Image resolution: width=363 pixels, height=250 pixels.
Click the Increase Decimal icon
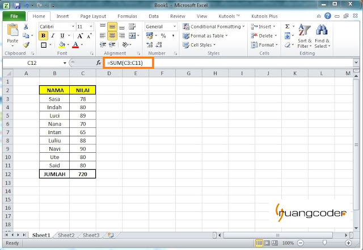150,45
